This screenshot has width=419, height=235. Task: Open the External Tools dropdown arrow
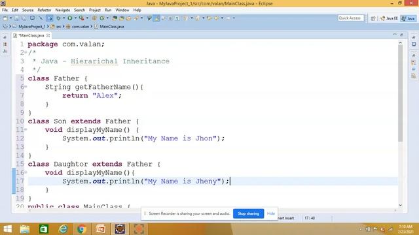click(x=87, y=18)
